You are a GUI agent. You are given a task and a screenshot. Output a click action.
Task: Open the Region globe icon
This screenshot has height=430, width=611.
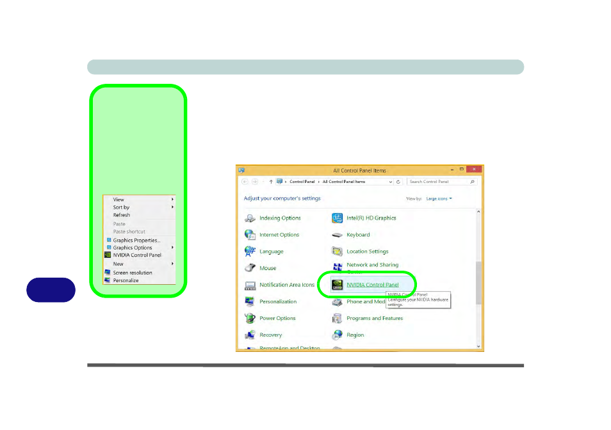pos(337,335)
